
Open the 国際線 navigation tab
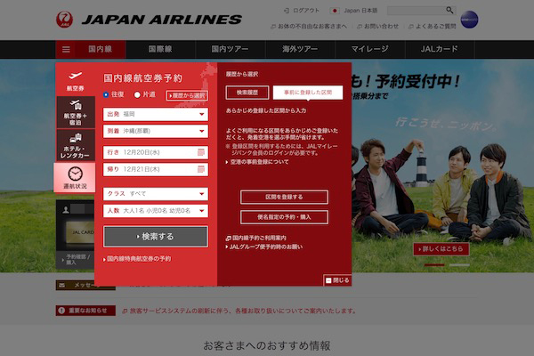[160, 50]
